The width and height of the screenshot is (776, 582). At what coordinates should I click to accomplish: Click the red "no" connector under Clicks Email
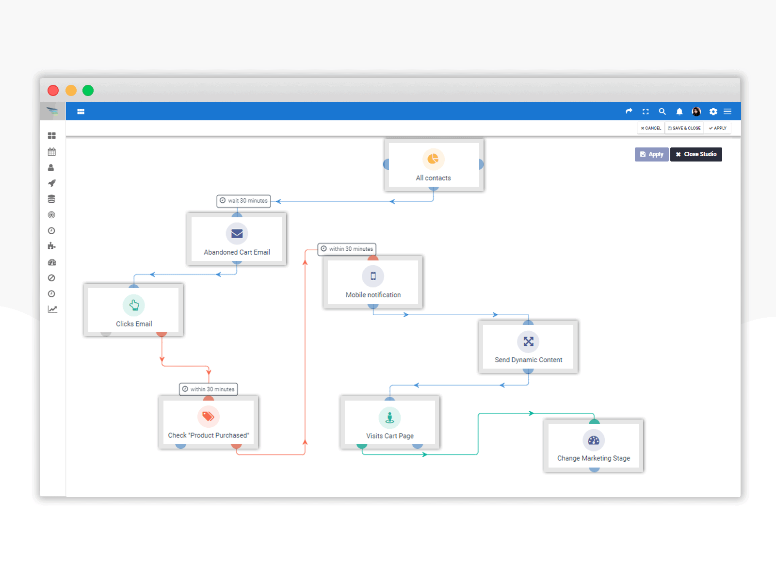(162, 334)
